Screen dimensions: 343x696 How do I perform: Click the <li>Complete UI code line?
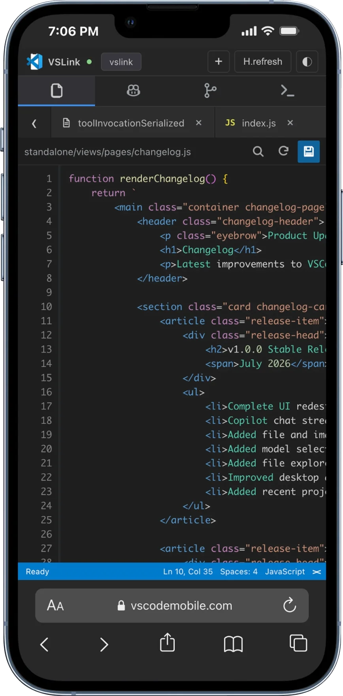tap(265, 406)
